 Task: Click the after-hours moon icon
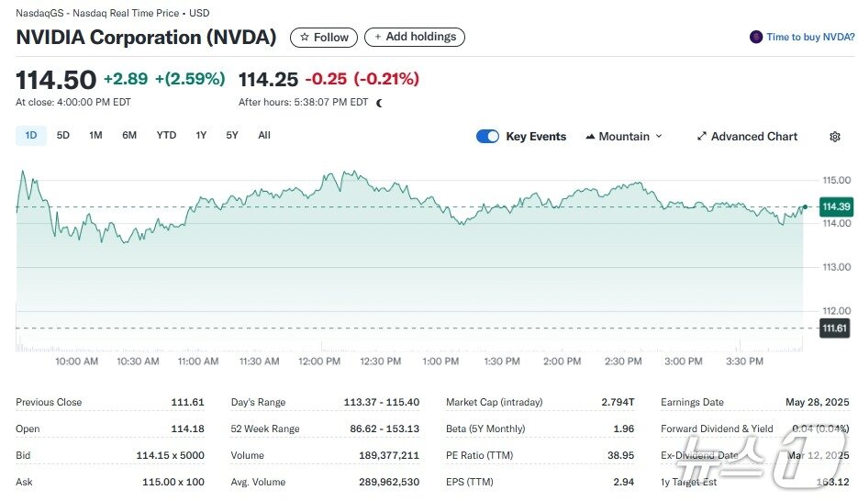(x=380, y=103)
